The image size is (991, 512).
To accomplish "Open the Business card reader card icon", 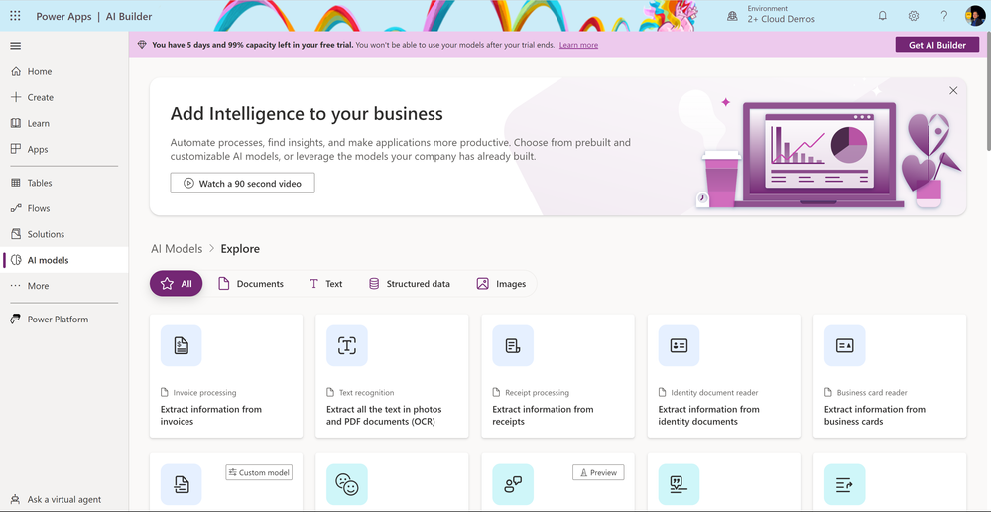I will 845,345.
